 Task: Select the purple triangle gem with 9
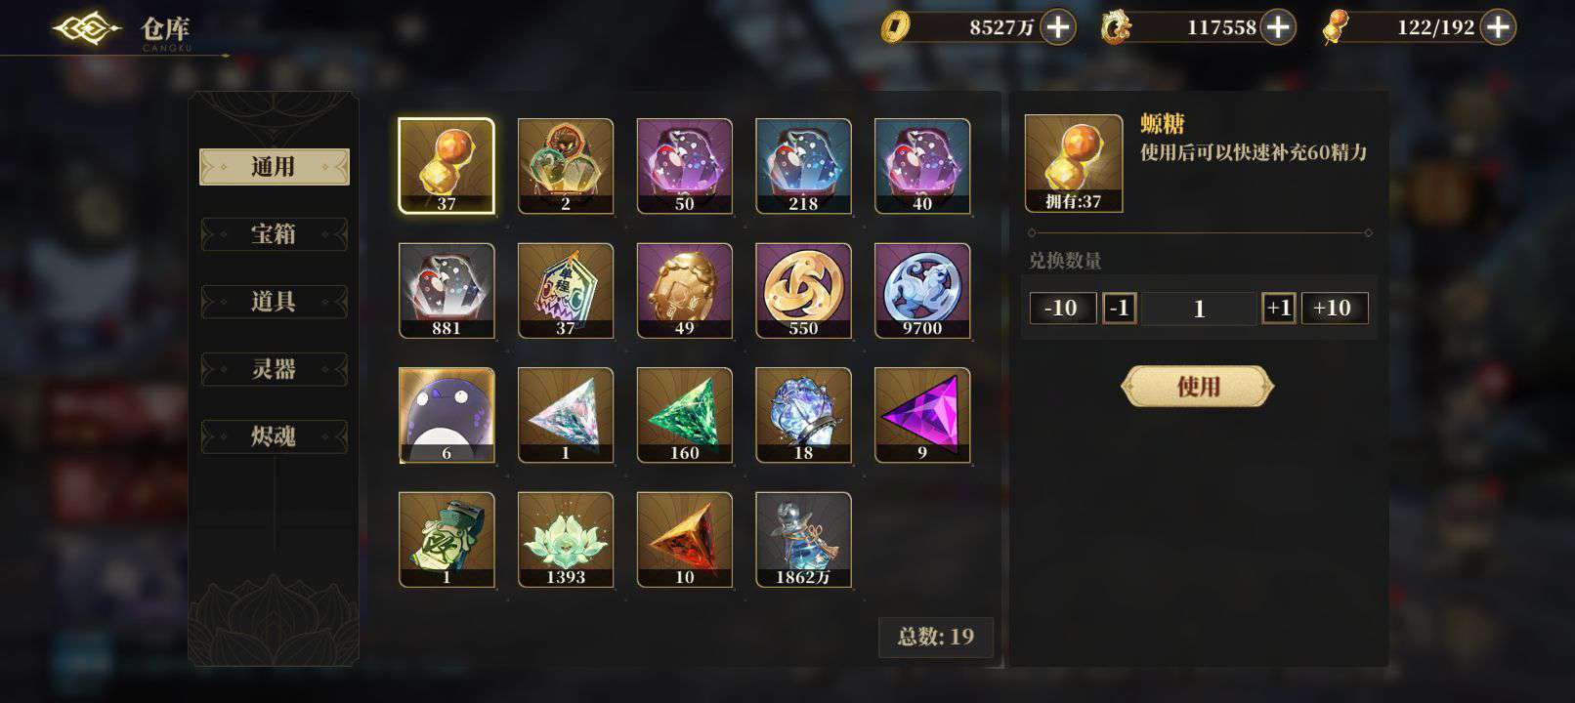[922, 415]
